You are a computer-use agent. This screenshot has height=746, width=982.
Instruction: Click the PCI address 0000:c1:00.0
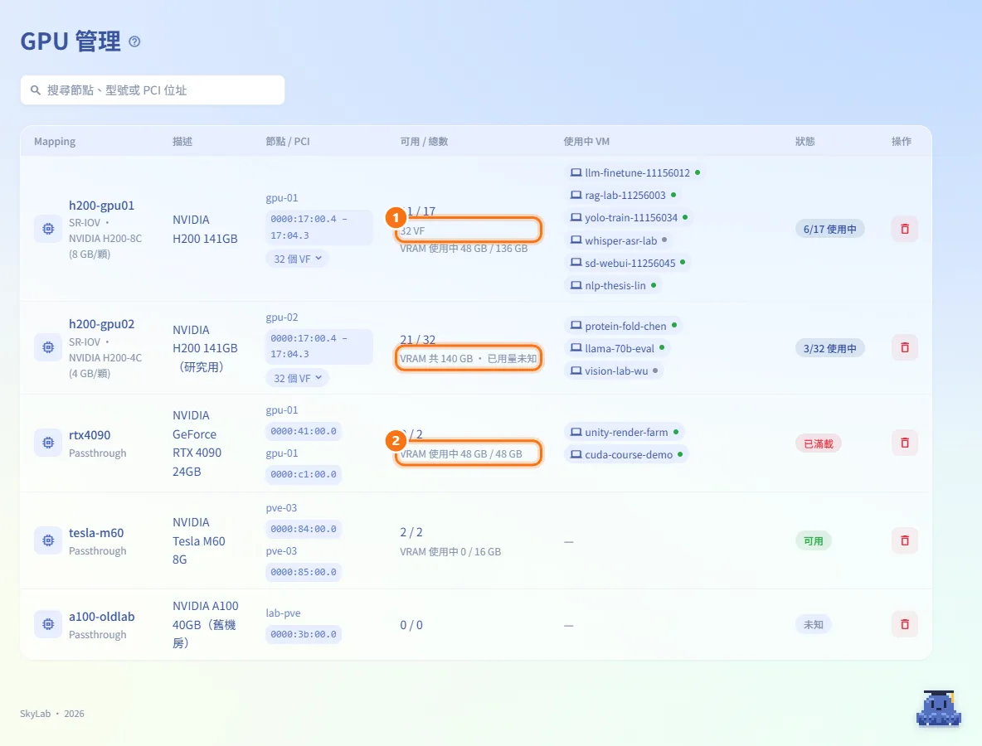click(x=304, y=474)
